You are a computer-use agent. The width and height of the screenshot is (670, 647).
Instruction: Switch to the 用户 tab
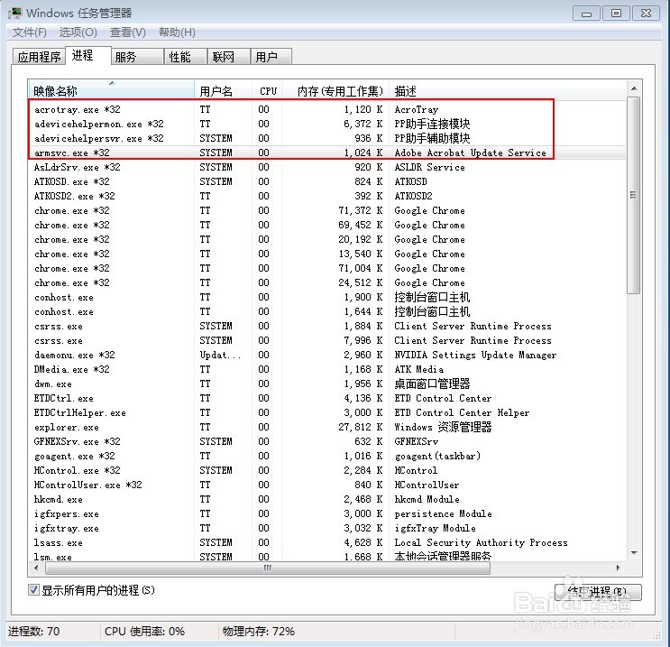click(271, 57)
